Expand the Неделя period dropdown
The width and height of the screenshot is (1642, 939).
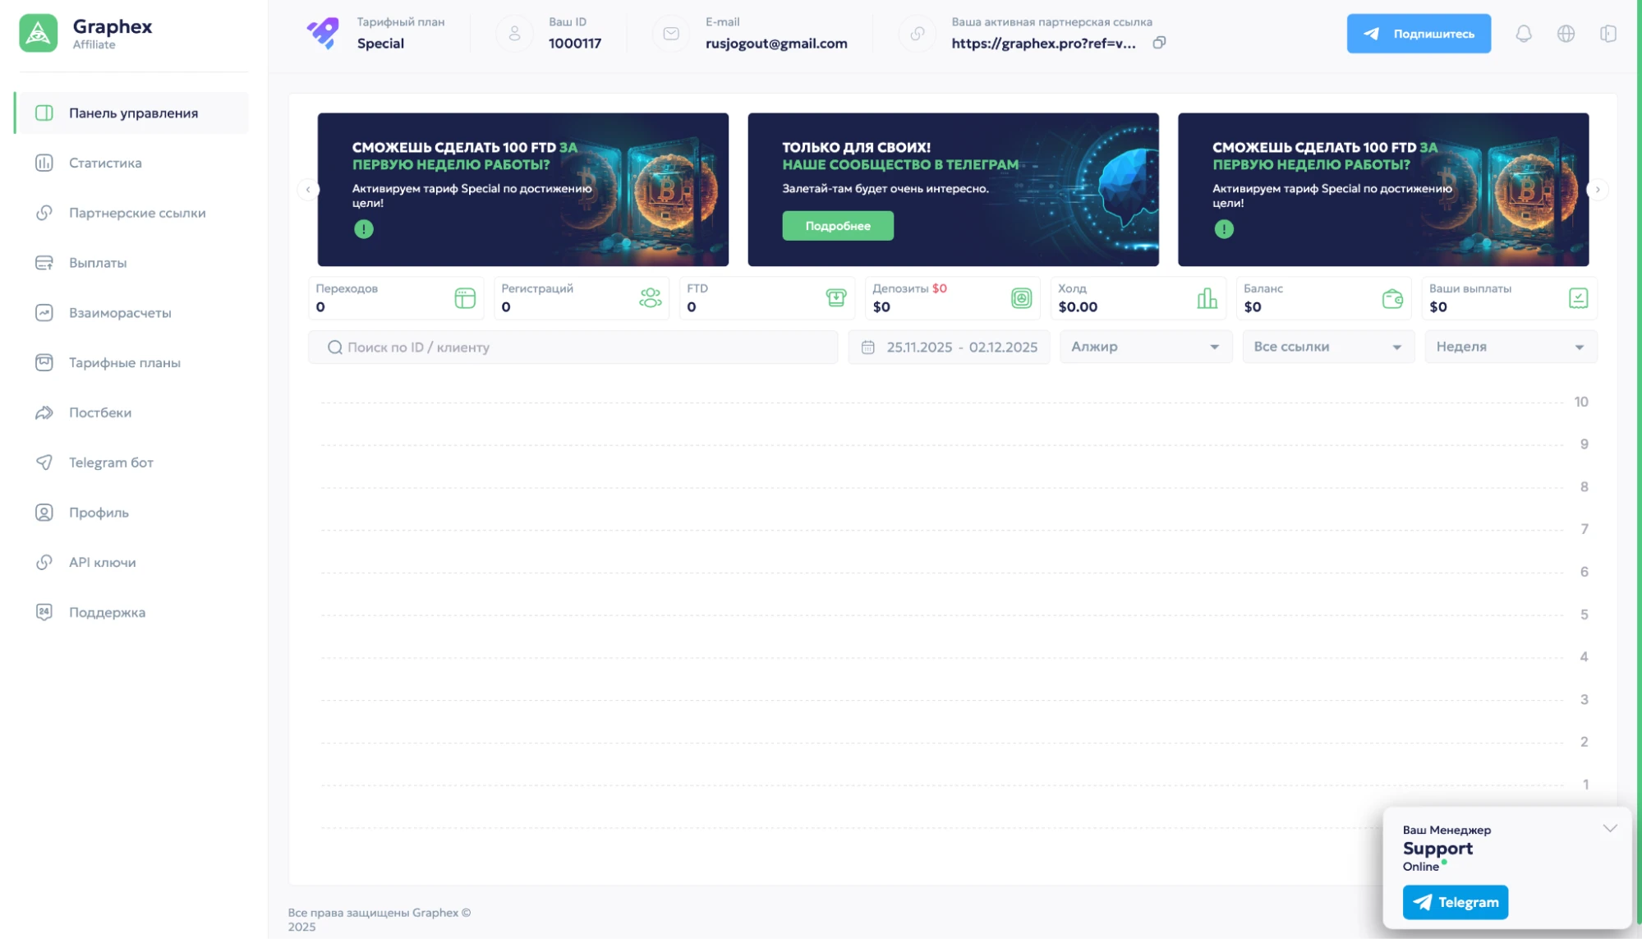1511,347
